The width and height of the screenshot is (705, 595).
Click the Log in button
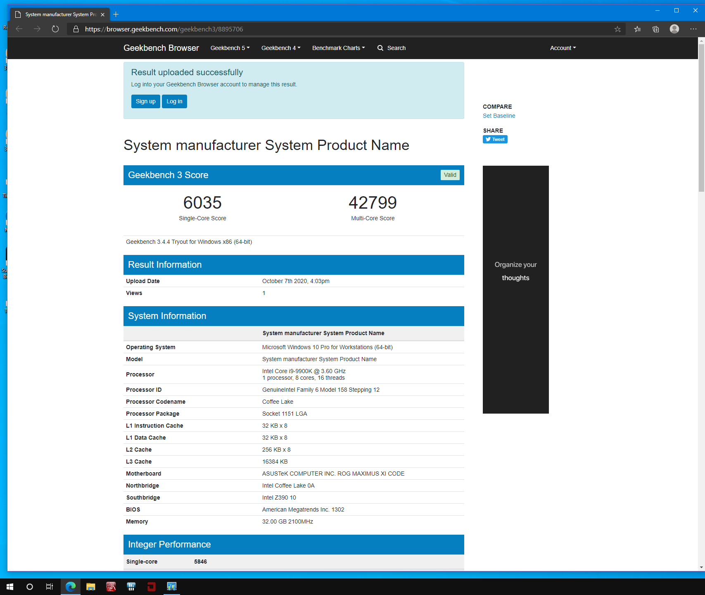click(x=174, y=101)
